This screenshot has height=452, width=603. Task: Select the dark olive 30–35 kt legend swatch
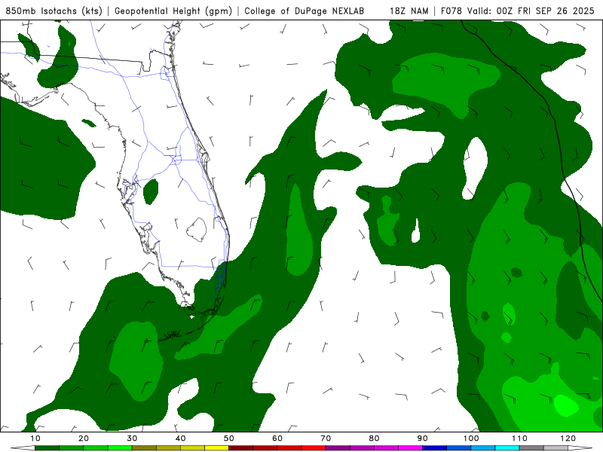coord(144,448)
